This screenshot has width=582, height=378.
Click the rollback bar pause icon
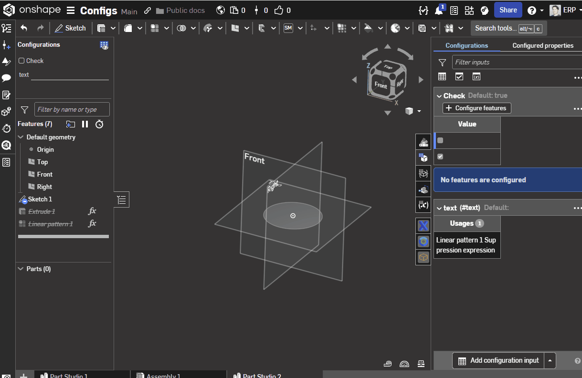pyautogui.click(x=85, y=124)
